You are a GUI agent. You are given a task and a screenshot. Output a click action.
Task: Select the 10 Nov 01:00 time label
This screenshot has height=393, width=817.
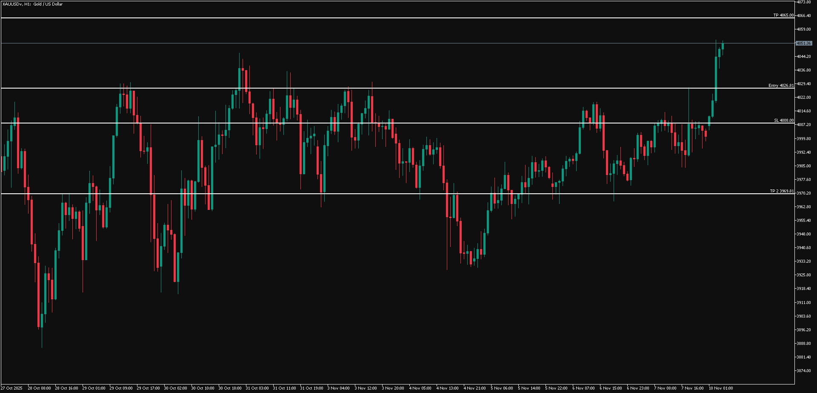[720, 388]
